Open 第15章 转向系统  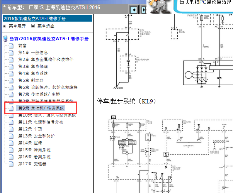coord(34,150)
